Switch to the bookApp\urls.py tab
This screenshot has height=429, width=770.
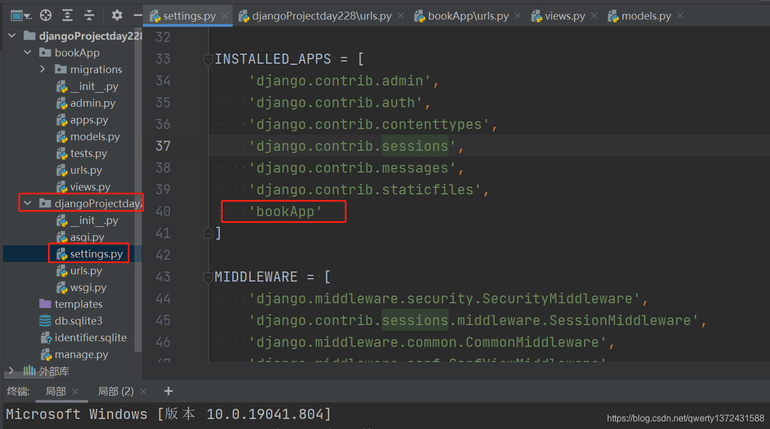click(x=468, y=16)
